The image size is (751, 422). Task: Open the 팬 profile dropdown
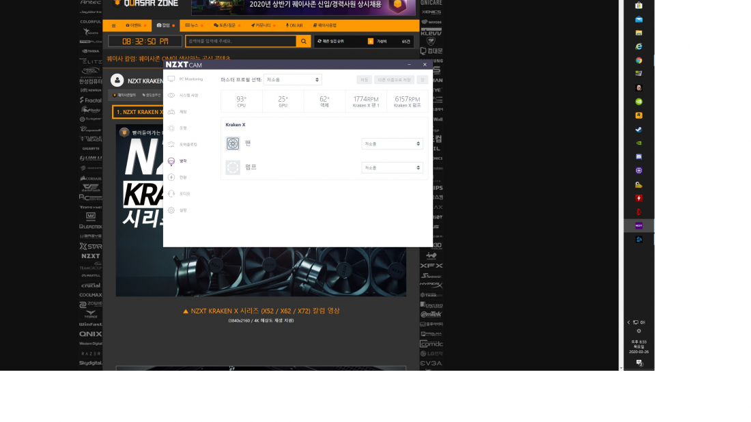(392, 143)
